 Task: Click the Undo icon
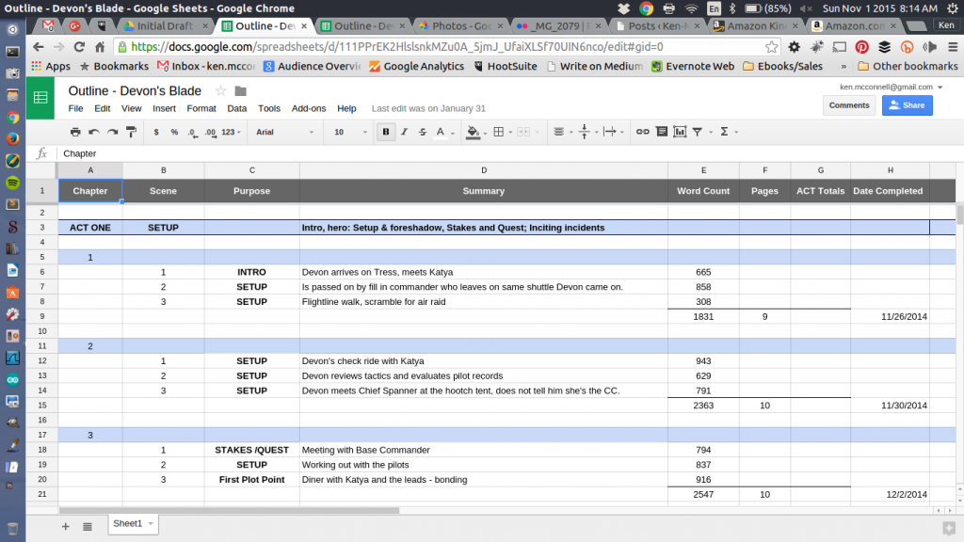[93, 132]
